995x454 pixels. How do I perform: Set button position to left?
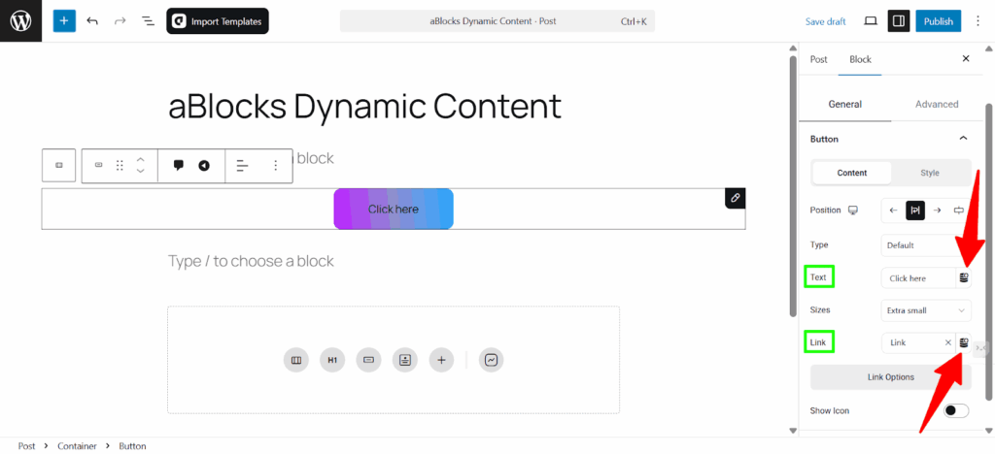(894, 211)
